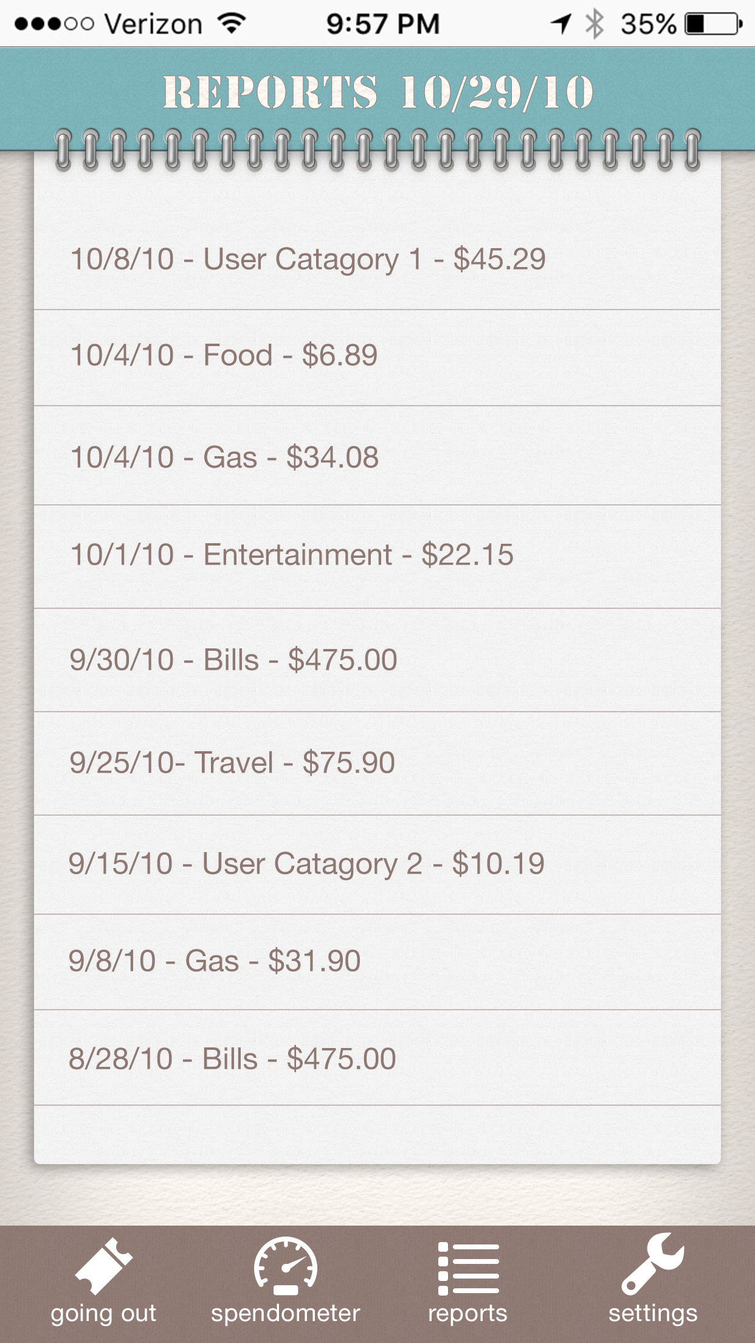
Task: Switch to the going out tab label
Action: (103, 1314)
